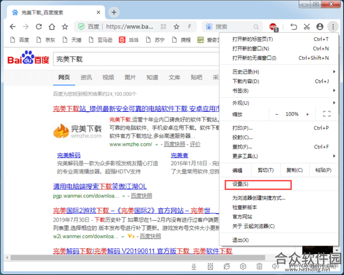Click the browser forward arrow
Image resolution: width=344 pixels, height=275 pixels.
point(26,27)
